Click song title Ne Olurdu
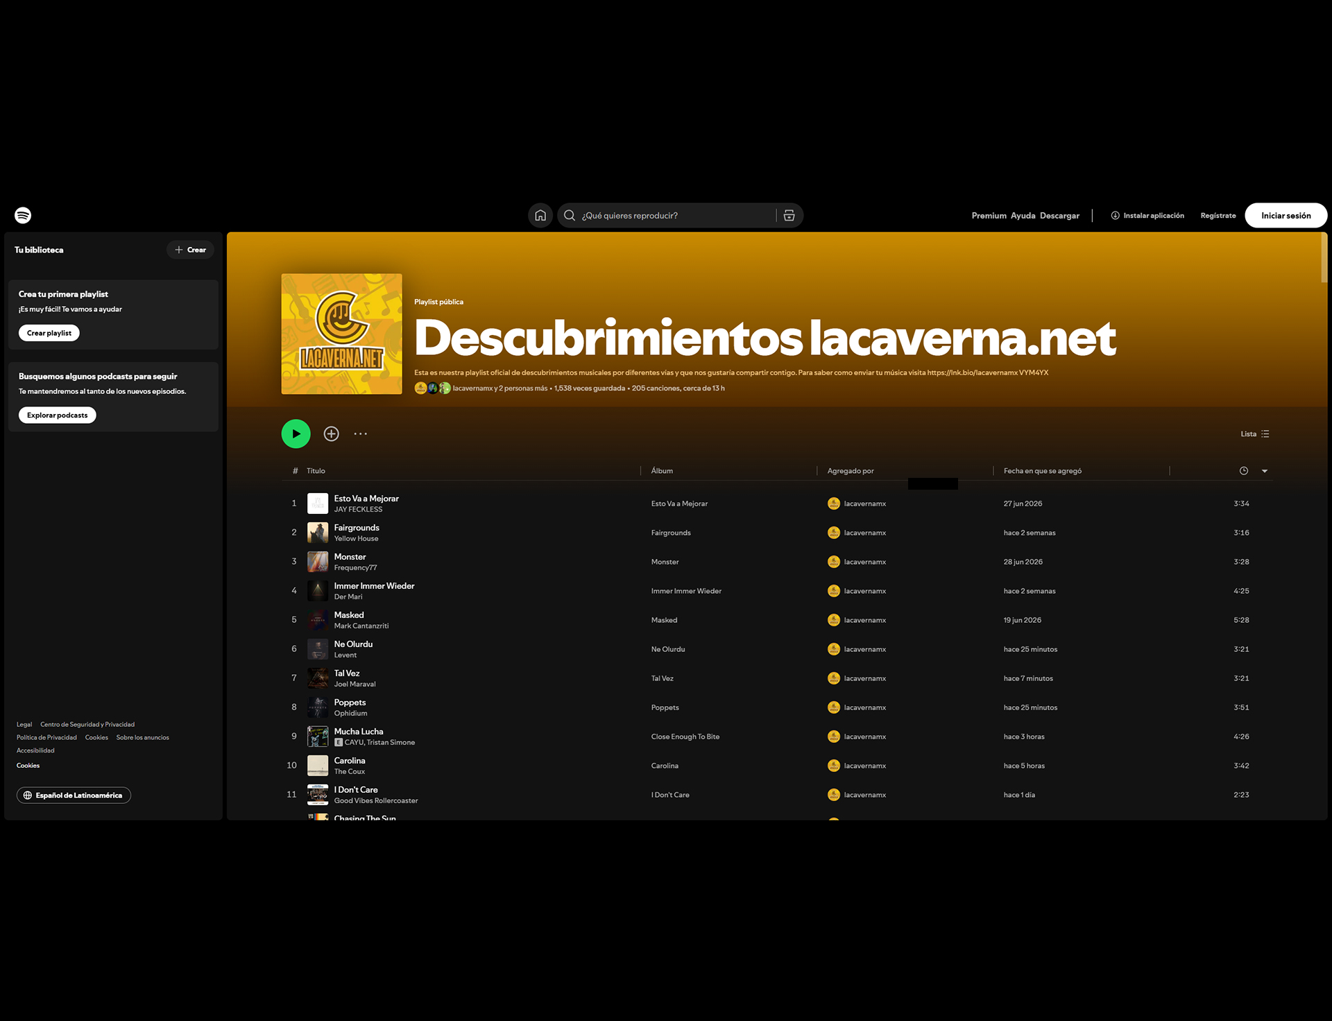Viewport: 1332px width, 1021px height. tap(353, 644)
